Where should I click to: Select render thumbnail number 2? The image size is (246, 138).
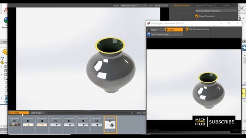[x=28, y=125]
